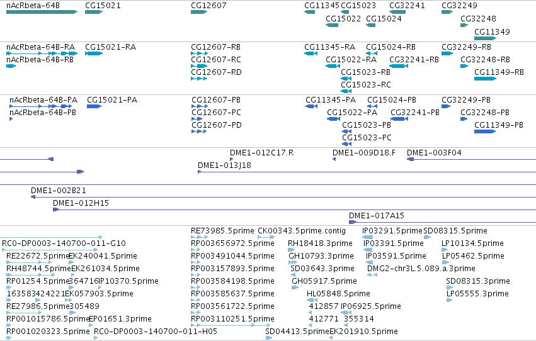This screenshot has height=341, width=536.
Task: Select protein CG15023-PB
Action: tap(347, 131)
